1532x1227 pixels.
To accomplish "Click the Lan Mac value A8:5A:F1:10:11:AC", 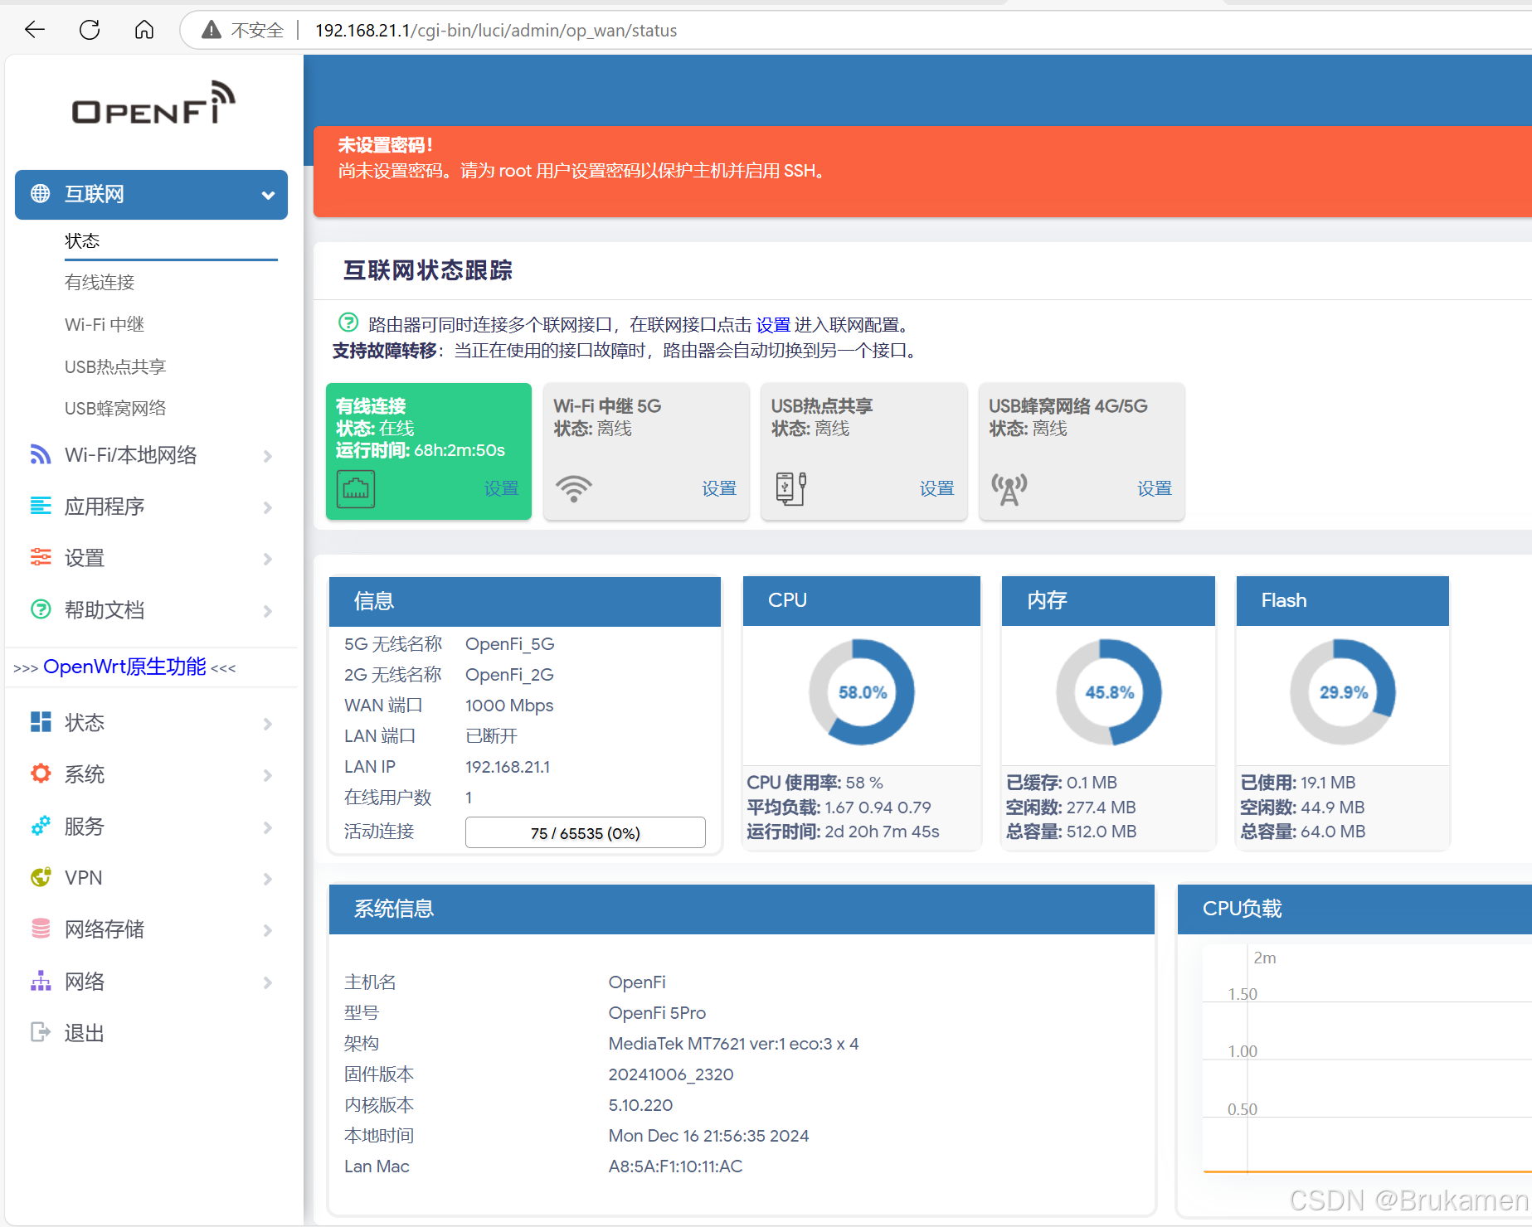I will pos(675,1166).
